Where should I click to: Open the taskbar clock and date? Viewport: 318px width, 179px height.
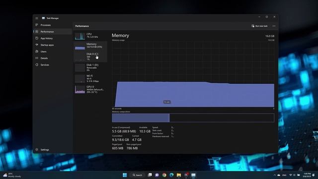coord(307,175)
